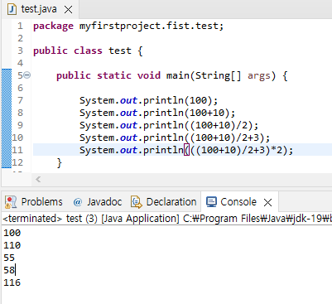Click the editor horizontal scroll left arrow
Image resolution: width=332 pixels, height=304 pixels.
(38, 180)
